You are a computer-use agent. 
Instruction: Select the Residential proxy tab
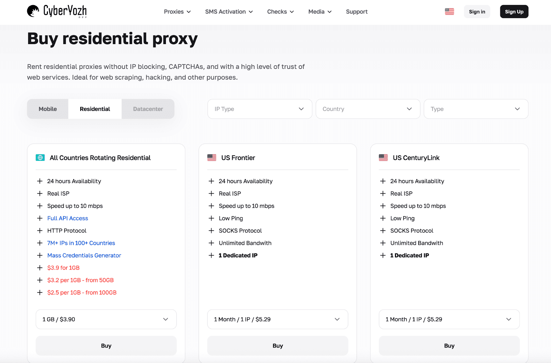tap(95, 109)
